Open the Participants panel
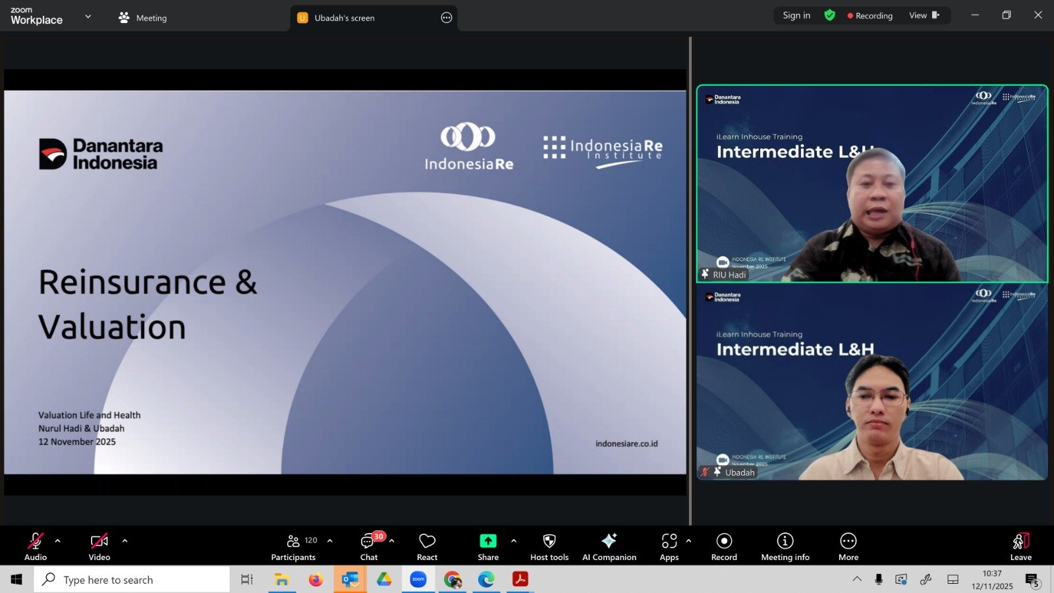 coord(294,546)
